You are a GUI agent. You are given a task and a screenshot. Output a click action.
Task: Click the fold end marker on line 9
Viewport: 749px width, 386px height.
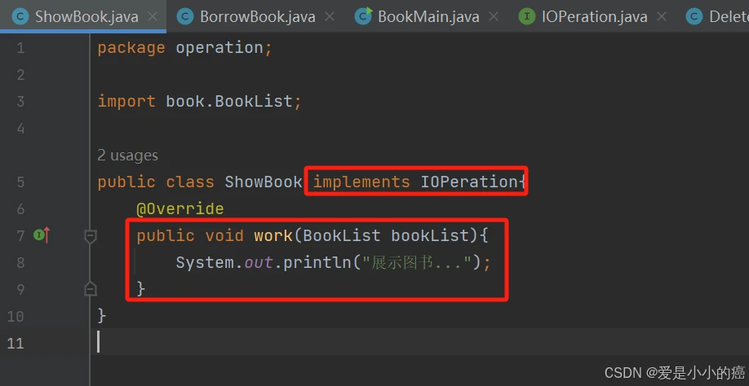(91, 289)
